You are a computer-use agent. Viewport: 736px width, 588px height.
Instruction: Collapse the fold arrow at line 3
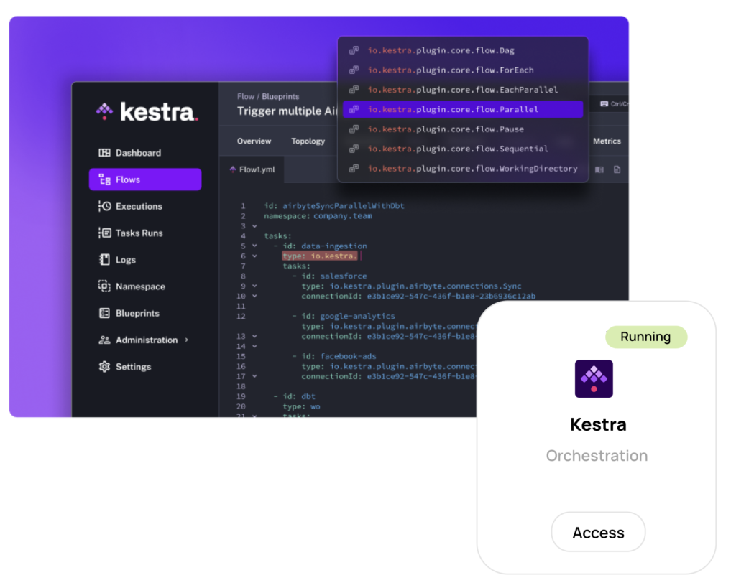pos(254,226)
